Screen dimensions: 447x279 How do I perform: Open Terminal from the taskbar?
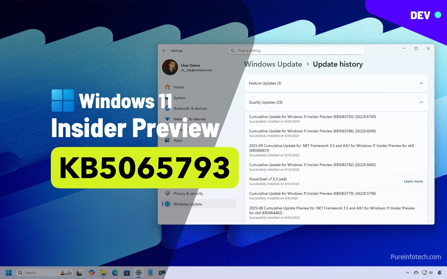click(162, 273)
